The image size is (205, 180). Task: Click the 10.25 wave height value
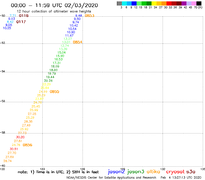pyautogui.click(x=7, y=28)
